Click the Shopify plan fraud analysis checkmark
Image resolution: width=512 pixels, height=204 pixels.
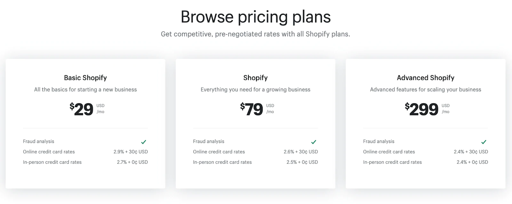tap(314, 142)
